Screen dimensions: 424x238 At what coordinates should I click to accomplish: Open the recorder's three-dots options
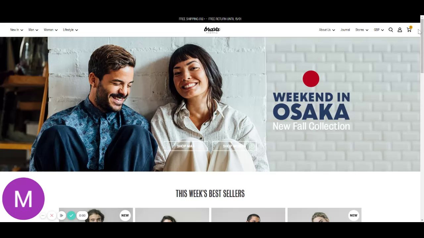pyautogui.click(x=43, y=216)
